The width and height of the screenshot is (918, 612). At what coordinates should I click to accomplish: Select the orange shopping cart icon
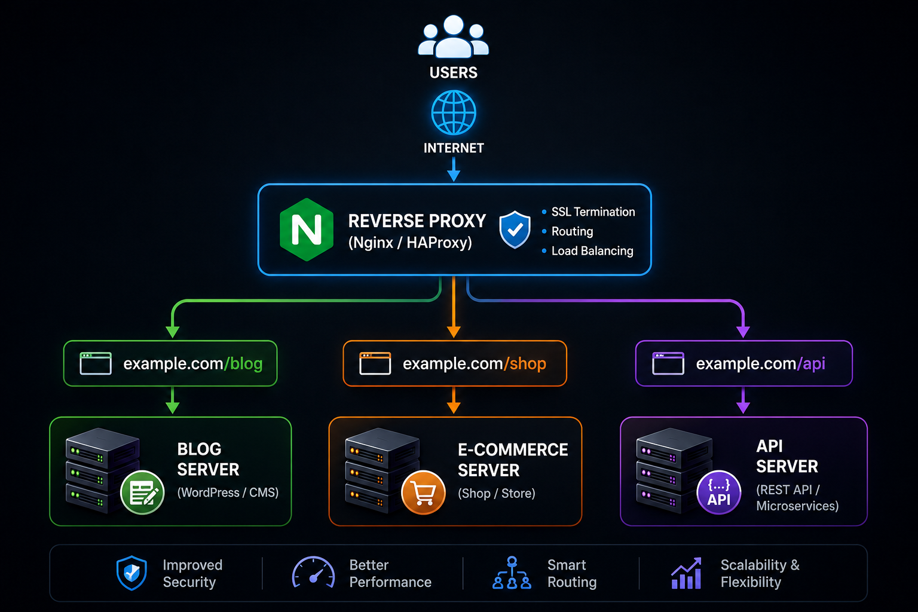tap(423, 493)
